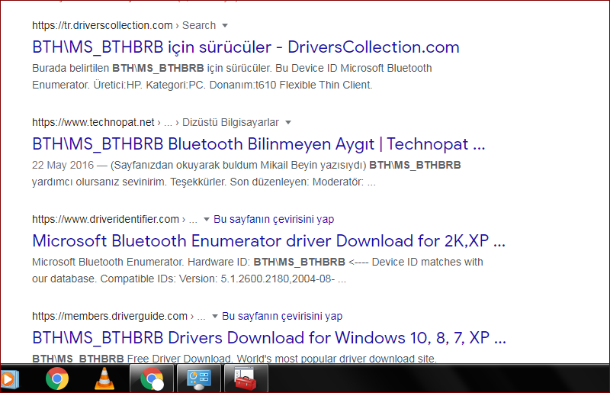Click the 'Dizüstü Bilgisayarlar' breadcrumb text

click(231, 122)
